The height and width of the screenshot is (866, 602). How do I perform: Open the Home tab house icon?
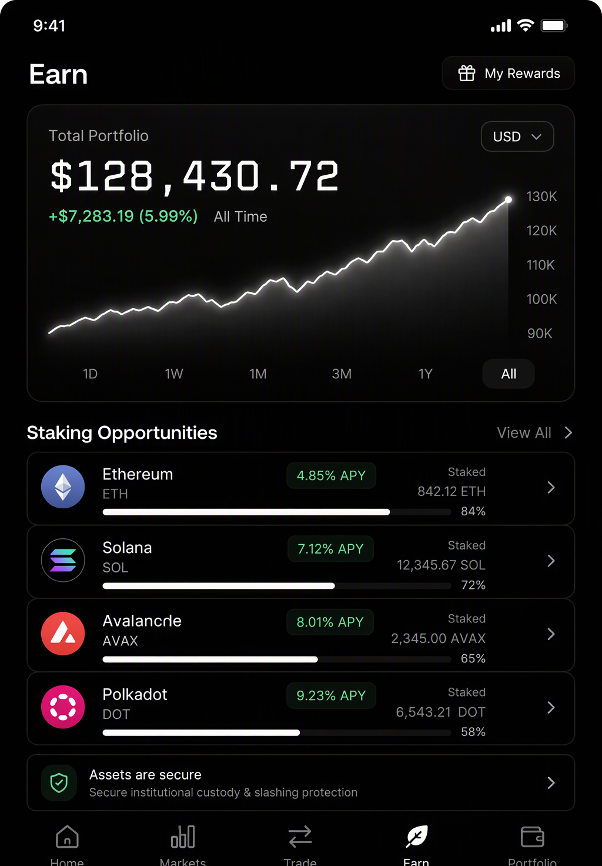[67, 837]
